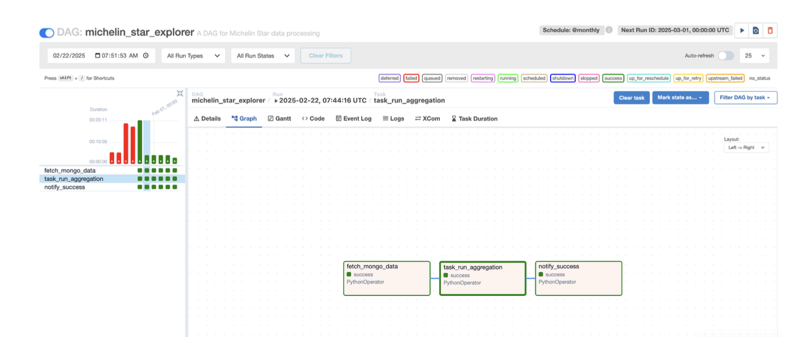This screenshot has width=790, height=349.
Task: Click the Clear Filters button
Action: tap(326, 55)
